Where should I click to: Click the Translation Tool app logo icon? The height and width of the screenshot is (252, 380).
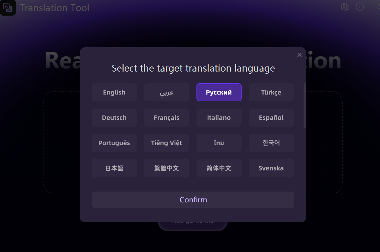coord(8,8)
